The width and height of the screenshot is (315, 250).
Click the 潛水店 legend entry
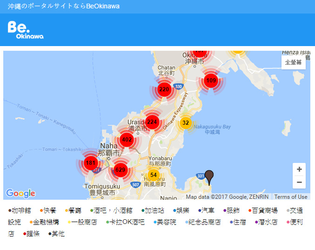(x=268, y=222)
